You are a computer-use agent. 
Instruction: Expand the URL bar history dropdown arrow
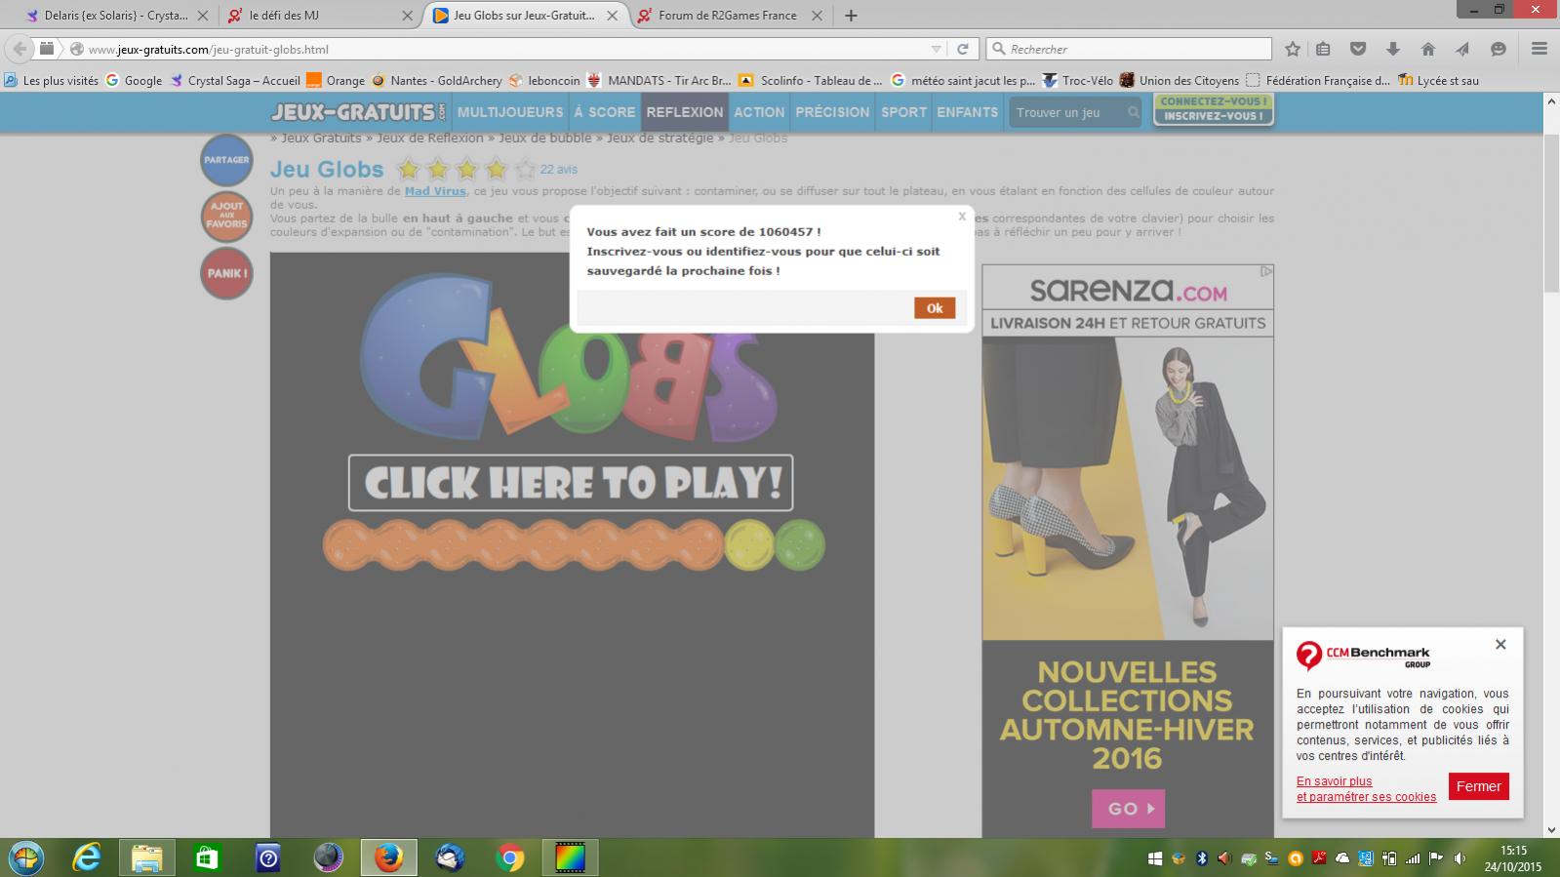936,49
